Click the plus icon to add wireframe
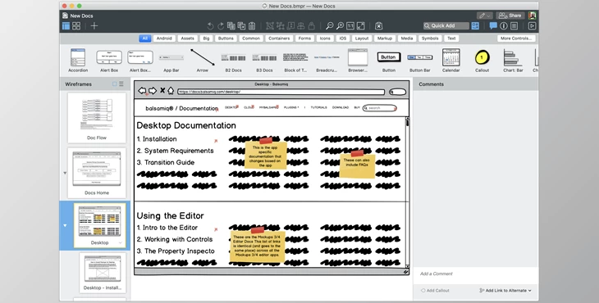 point(94,26)
